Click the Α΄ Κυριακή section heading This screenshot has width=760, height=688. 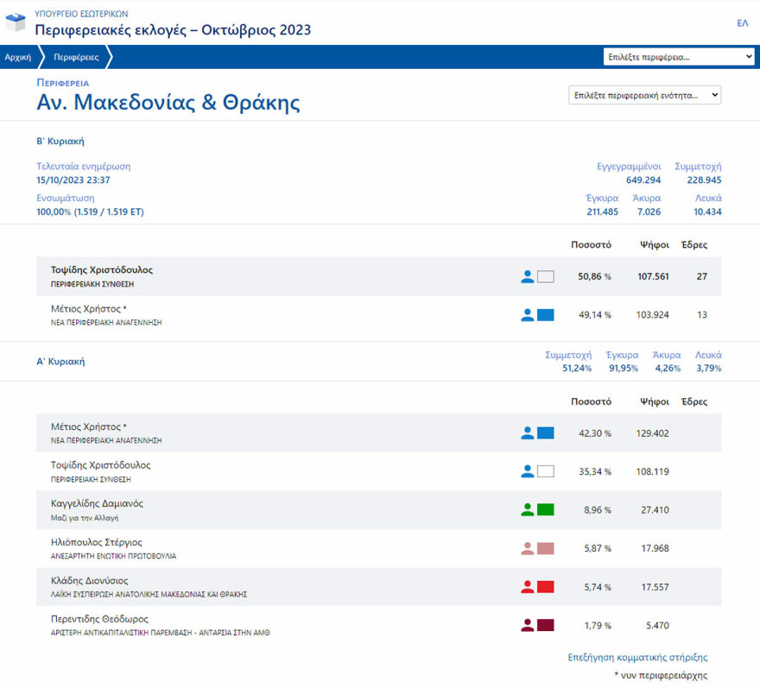click(60, 362)
